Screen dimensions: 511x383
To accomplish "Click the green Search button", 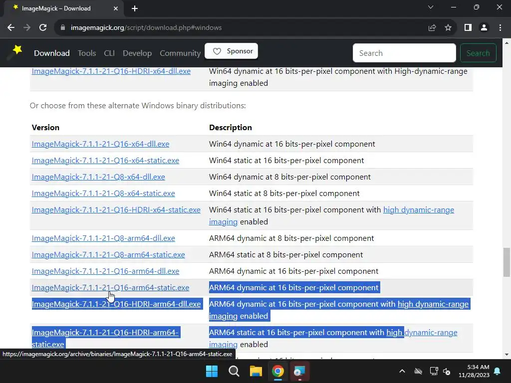I will click(x=478, y=53).
